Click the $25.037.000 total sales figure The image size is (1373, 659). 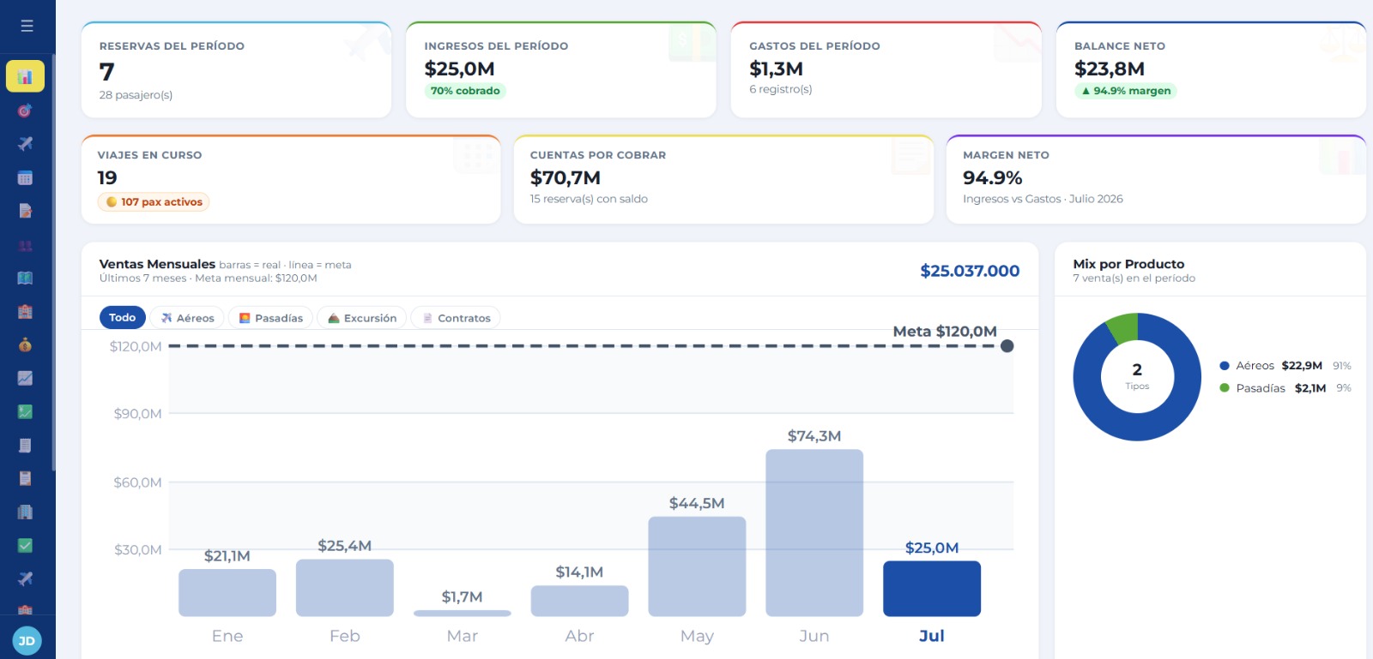click(970, 271)
